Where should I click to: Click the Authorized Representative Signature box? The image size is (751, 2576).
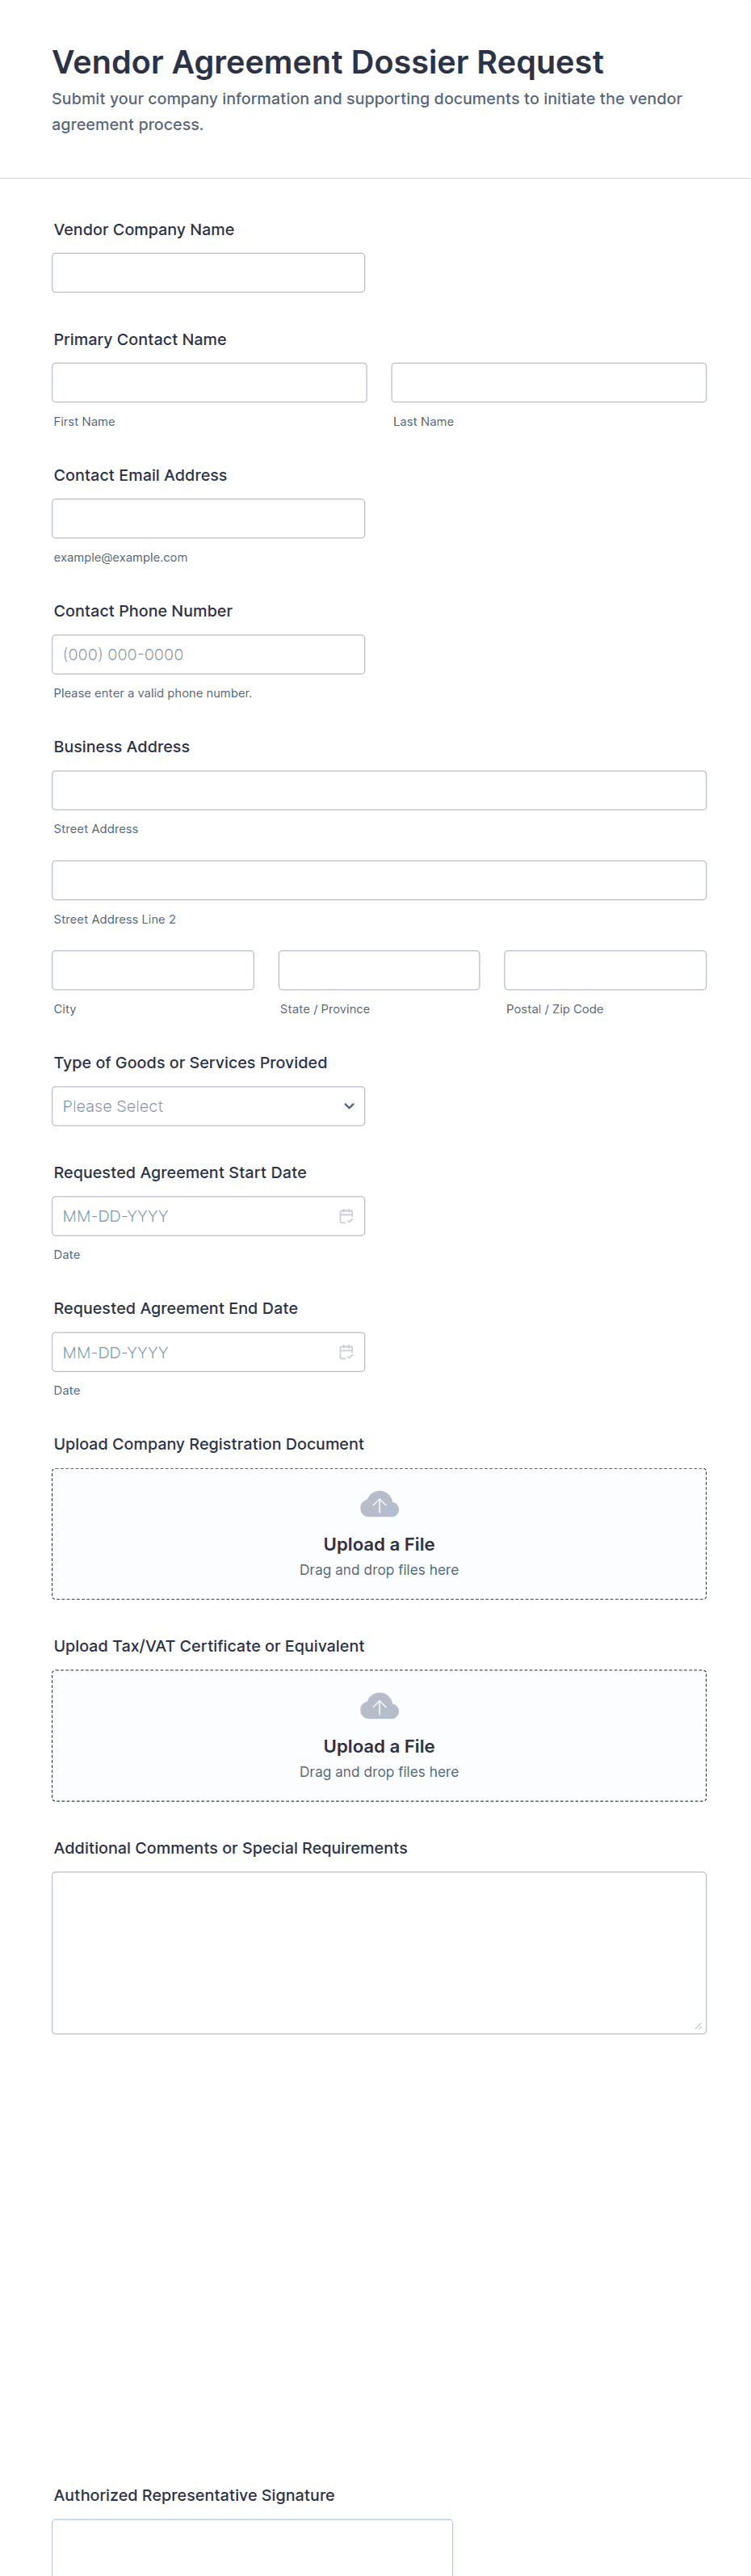point(252,2547)
